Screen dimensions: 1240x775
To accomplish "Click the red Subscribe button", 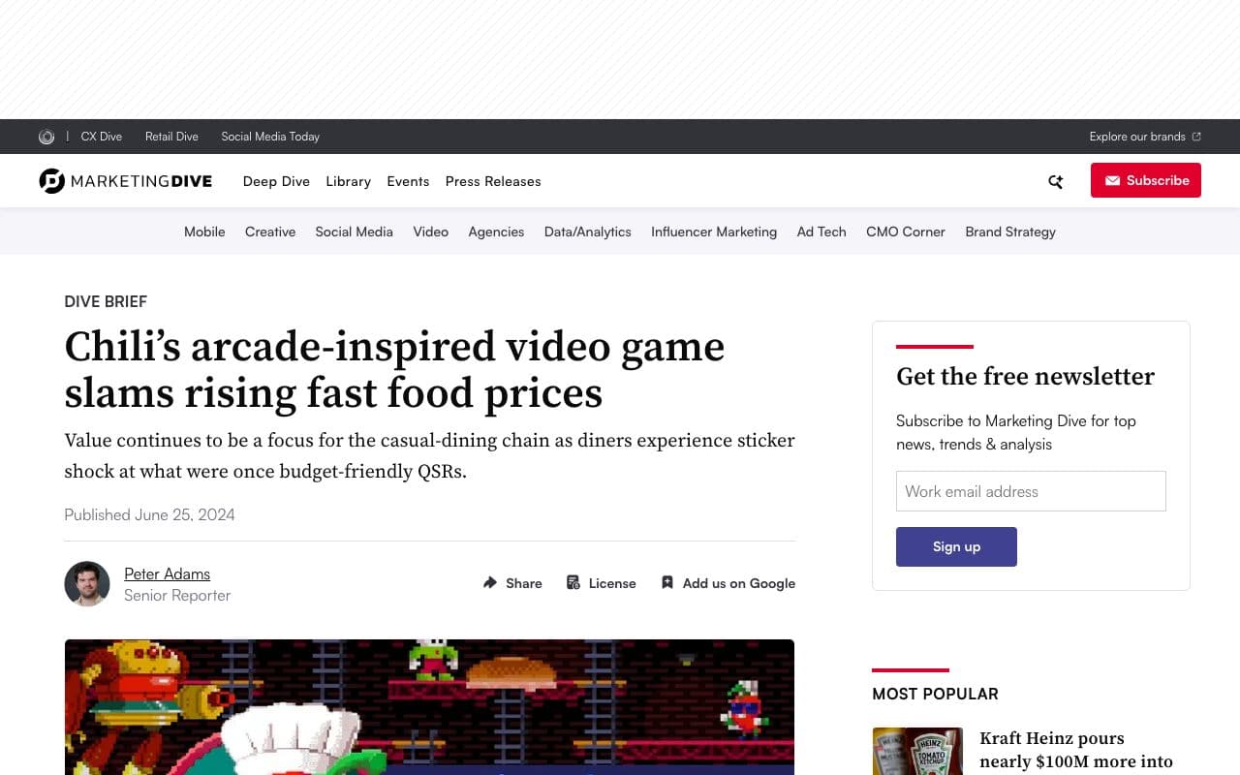I will [x=1146, y=180].
